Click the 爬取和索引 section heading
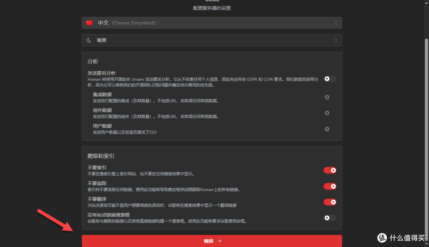This screenshot has height=247, width=429. click(100, 156)
